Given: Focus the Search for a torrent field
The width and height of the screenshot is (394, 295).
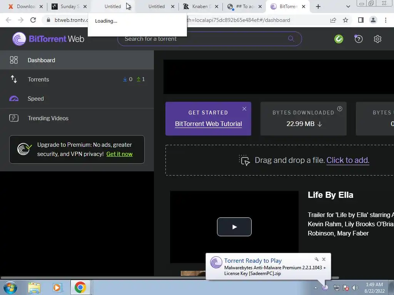Looking at the screenshot, I should coord(209,39).
